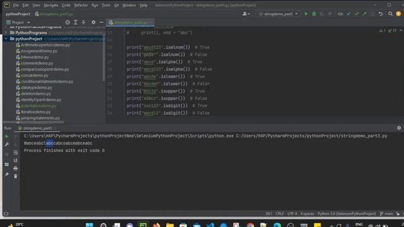Screen dimensions: 404x227
Task: Click the print icon in Run console
Action: 15,168
